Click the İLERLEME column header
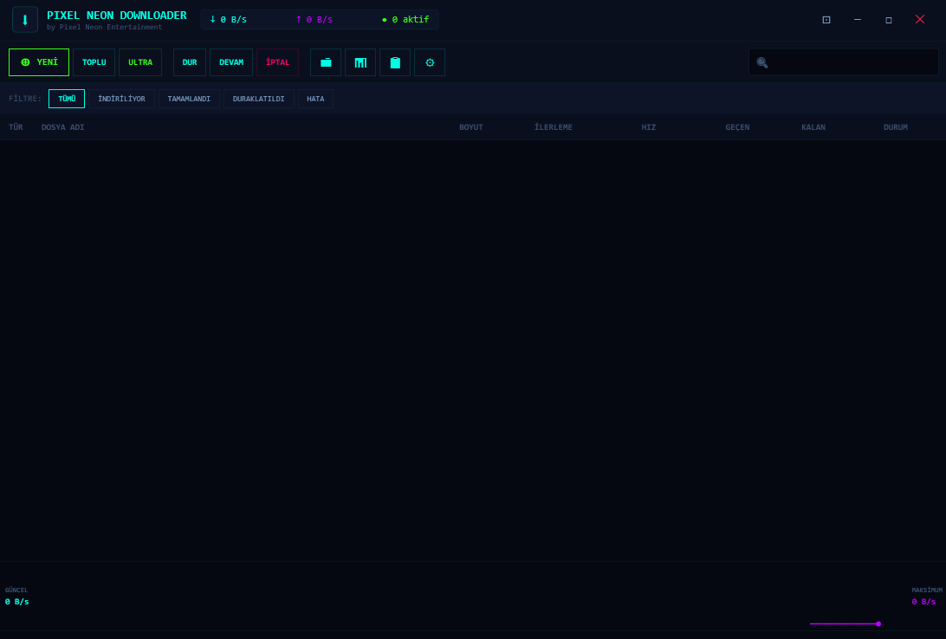 (x=554, y=127)
